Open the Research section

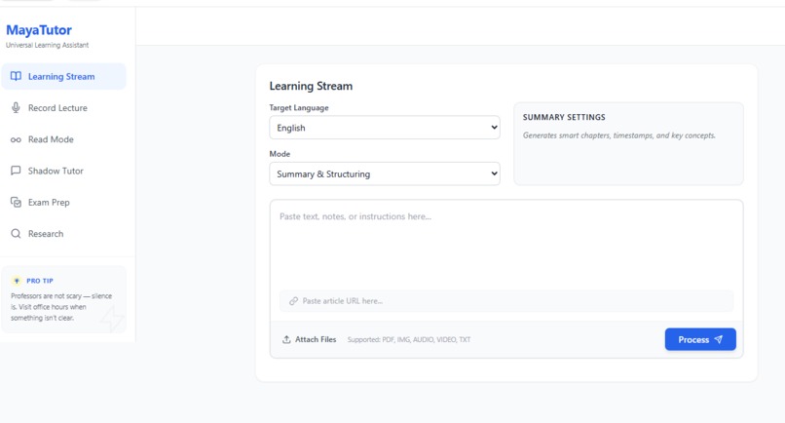pos(63,234)
